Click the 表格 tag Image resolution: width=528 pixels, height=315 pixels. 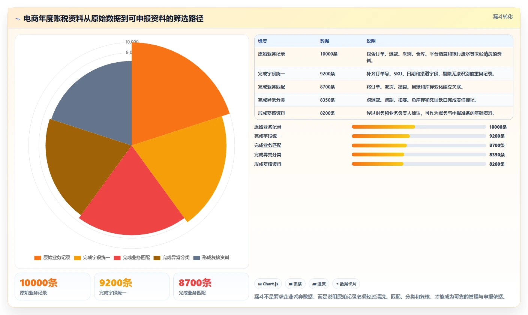(x=295, y=284)
